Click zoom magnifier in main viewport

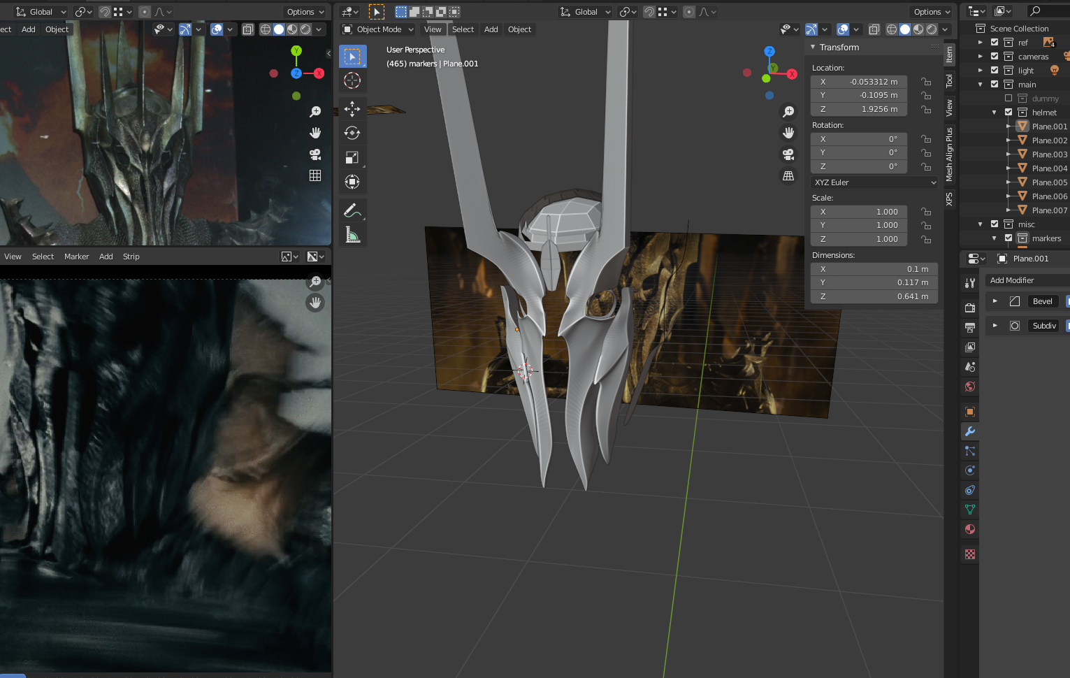(x=788, y=112)
